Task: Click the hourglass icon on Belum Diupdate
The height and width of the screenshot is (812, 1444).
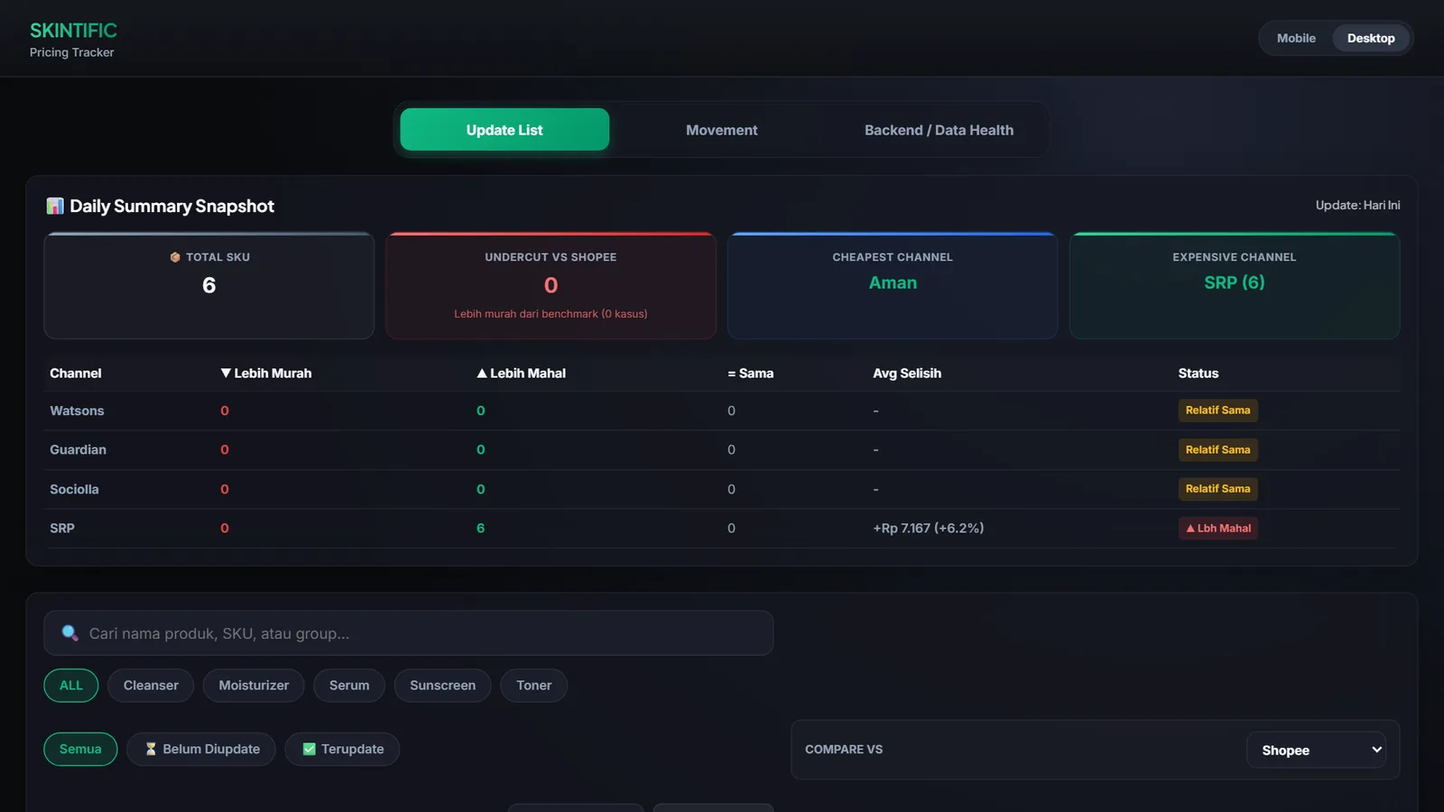Action: [x=151, y=749]
